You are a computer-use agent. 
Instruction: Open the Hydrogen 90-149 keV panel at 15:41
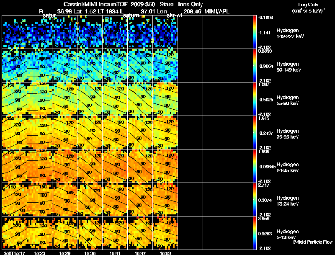coord(115,66)
